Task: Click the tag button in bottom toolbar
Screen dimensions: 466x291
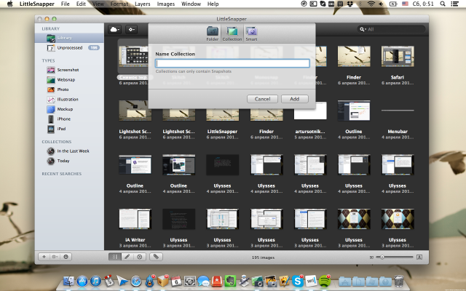Action: [x=156, y=257]
